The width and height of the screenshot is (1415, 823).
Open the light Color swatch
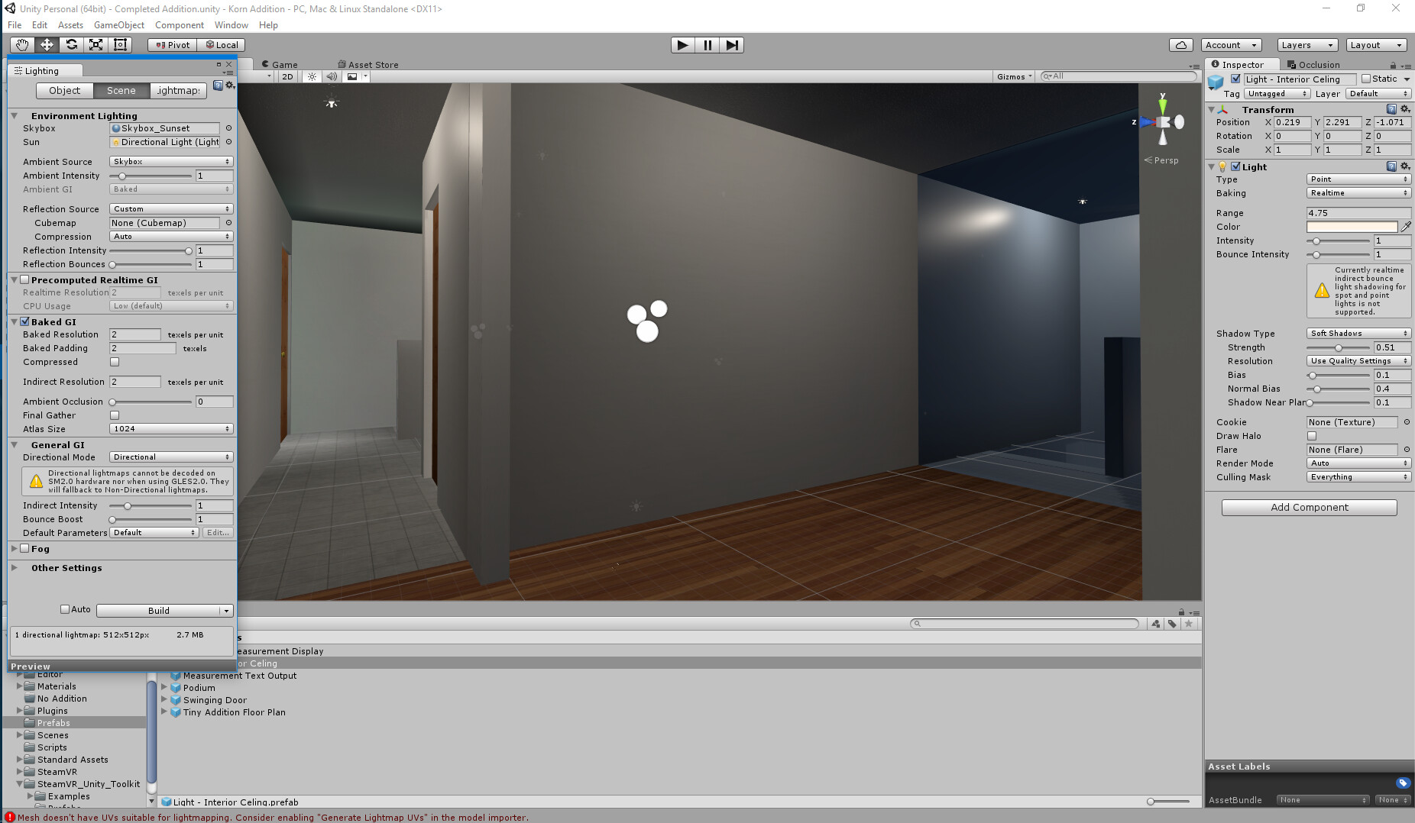1352,226
